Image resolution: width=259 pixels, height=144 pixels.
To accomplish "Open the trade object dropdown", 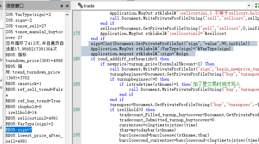I will pyautogui.click(x=249, y=6).
